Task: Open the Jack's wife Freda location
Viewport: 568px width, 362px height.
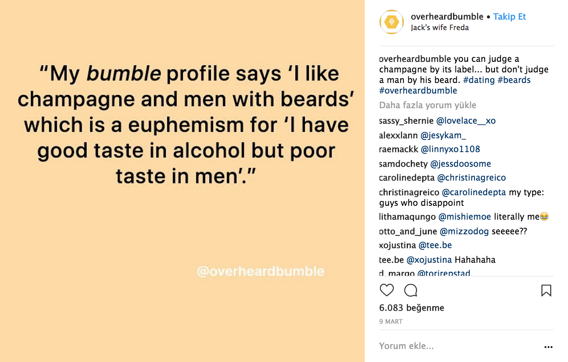Action: [440, 28]
